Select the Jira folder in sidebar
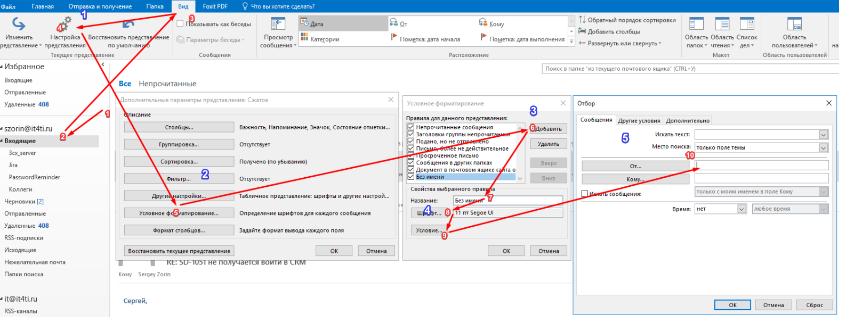Image resolution: width=846 pixels, height=322 pixels. [13, 165]
